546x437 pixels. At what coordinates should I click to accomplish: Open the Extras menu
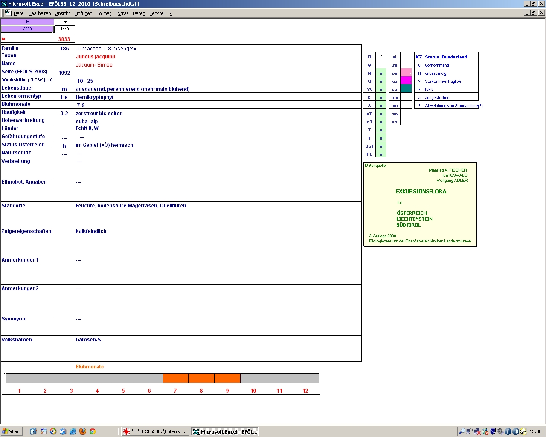122,13
